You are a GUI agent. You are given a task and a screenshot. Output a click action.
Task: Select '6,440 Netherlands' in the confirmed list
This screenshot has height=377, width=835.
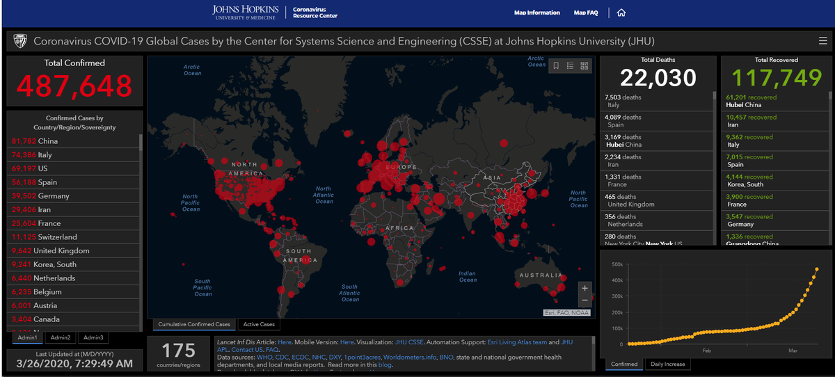click(x=72, y=278)
